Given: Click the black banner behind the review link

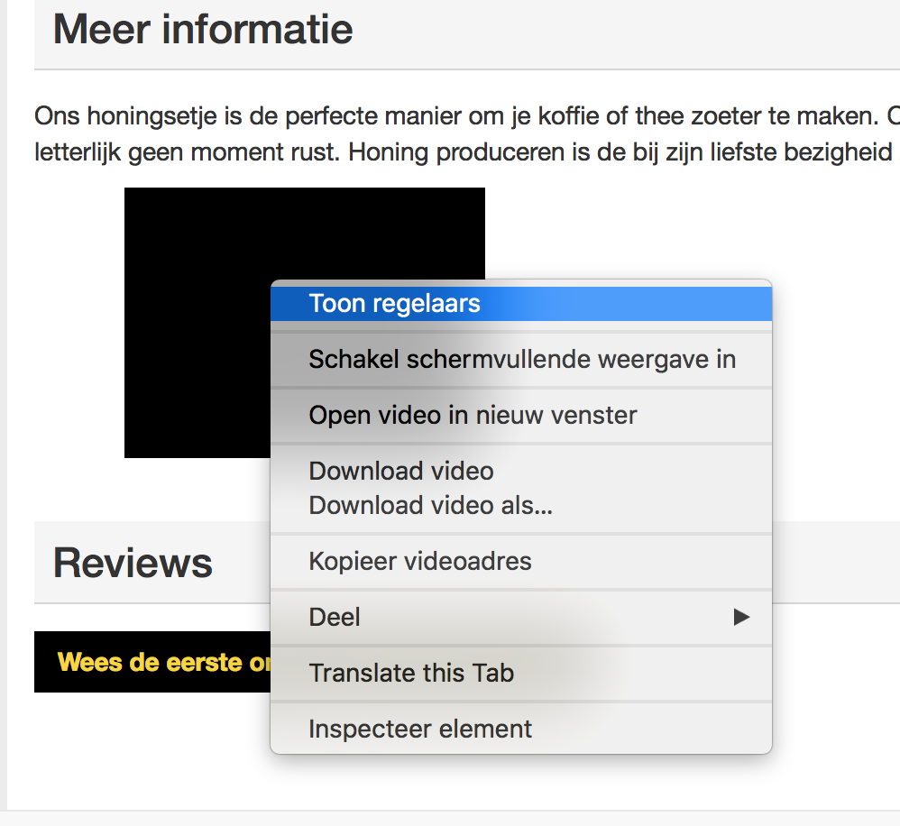Looking at the screenshot, I should pyautogui.click(x=54, y=662).
